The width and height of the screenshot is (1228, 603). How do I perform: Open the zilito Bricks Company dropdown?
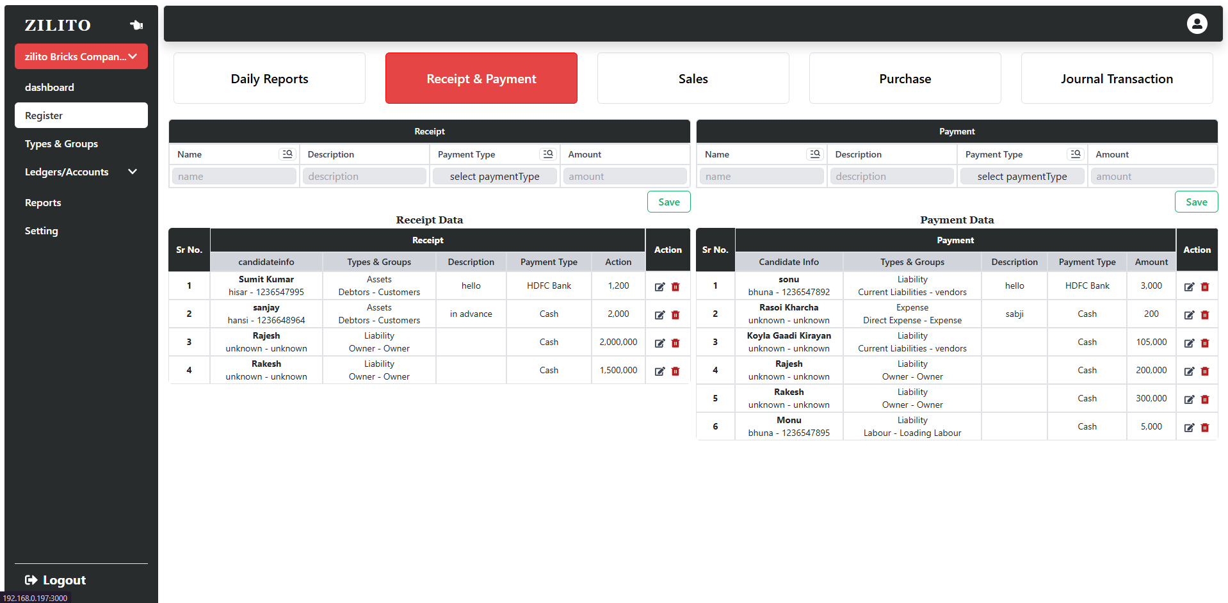click(81, 56)
